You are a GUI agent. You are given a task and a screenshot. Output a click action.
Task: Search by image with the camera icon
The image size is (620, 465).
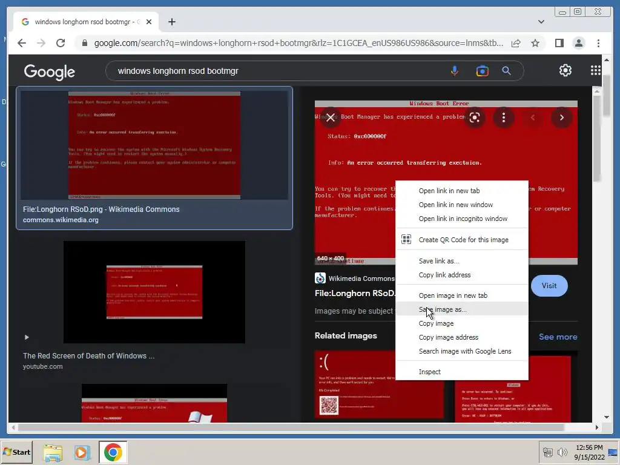(483, 71)
